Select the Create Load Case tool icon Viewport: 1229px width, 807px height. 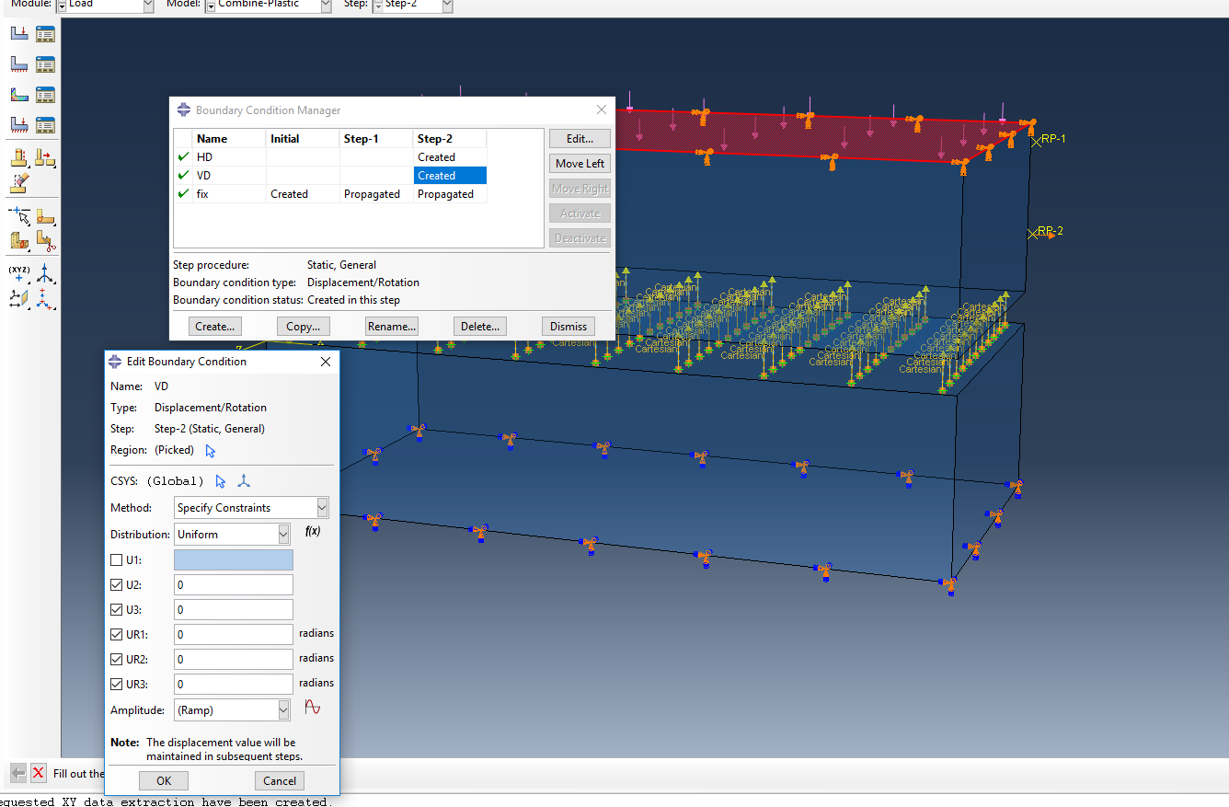(18, 125)
